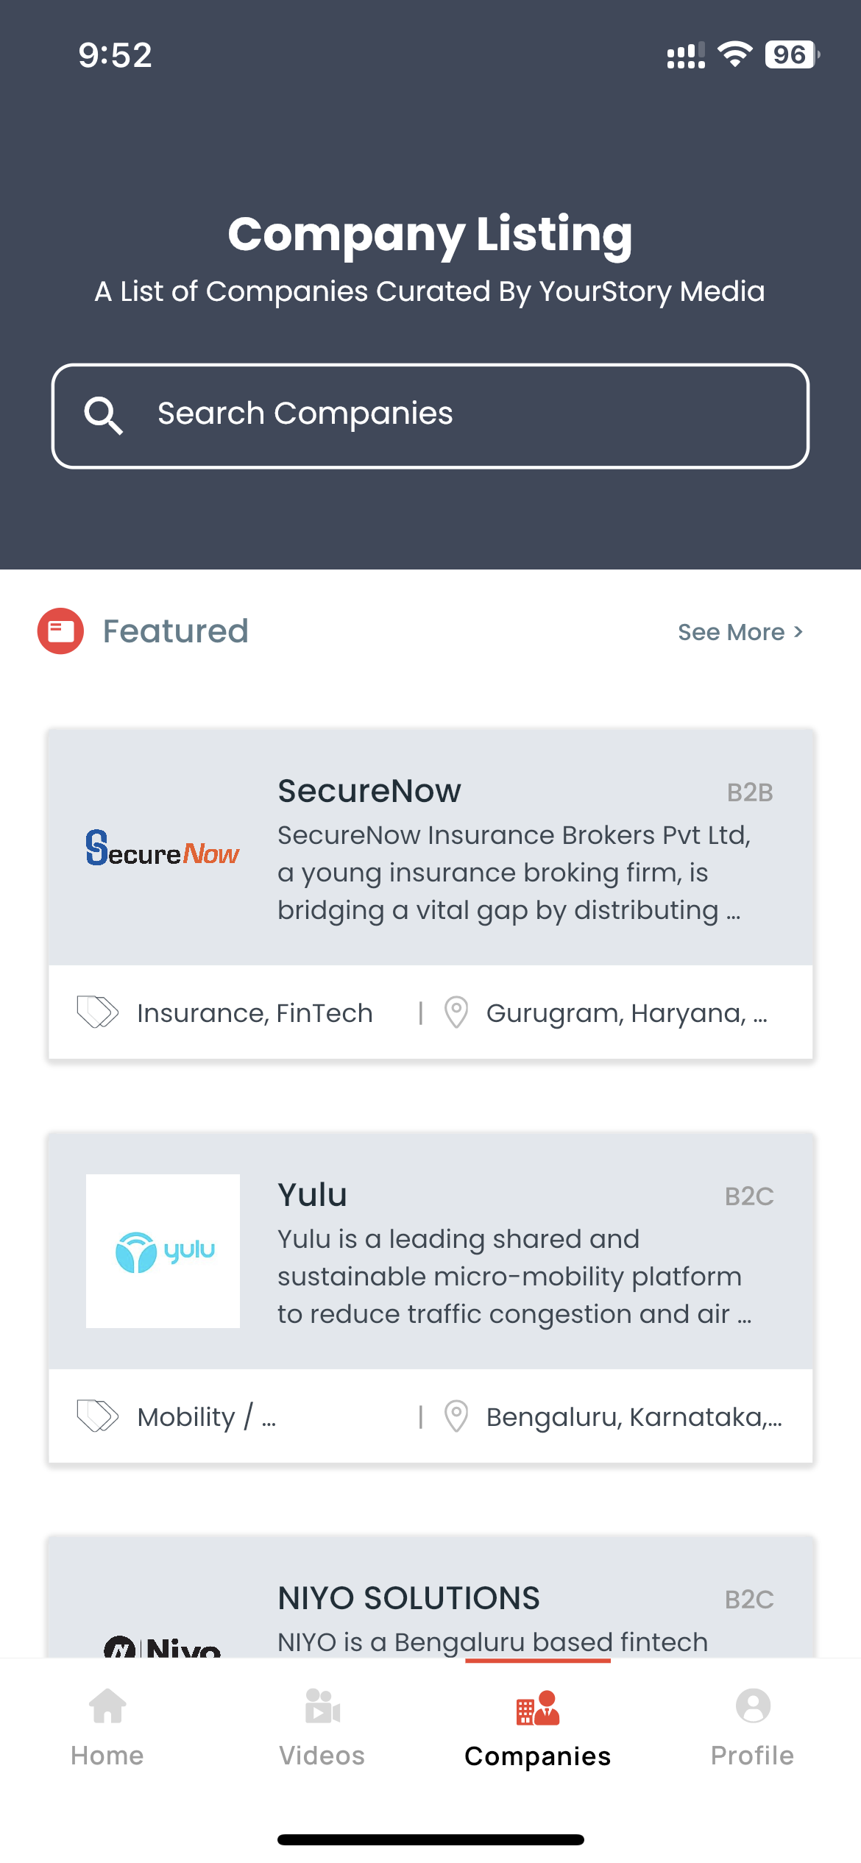Select the Companies building icon

[538, 1707]
